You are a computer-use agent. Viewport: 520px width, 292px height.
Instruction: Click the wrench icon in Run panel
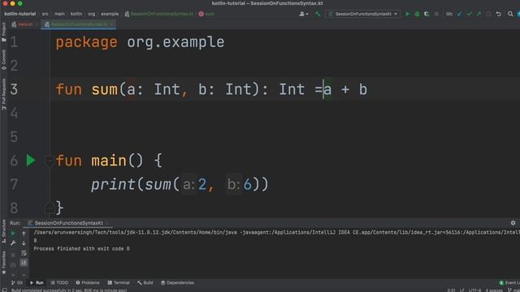(x=13, y=243)
